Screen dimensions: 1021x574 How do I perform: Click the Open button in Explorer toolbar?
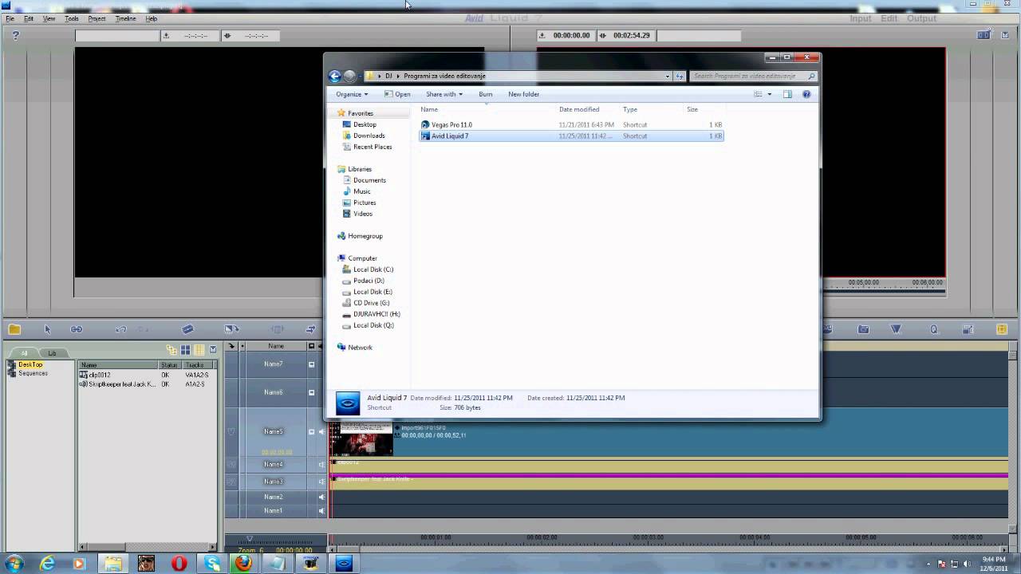click(397, 94)
